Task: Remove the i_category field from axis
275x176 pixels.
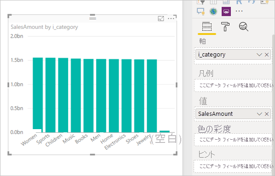Action: pos(267,55)
